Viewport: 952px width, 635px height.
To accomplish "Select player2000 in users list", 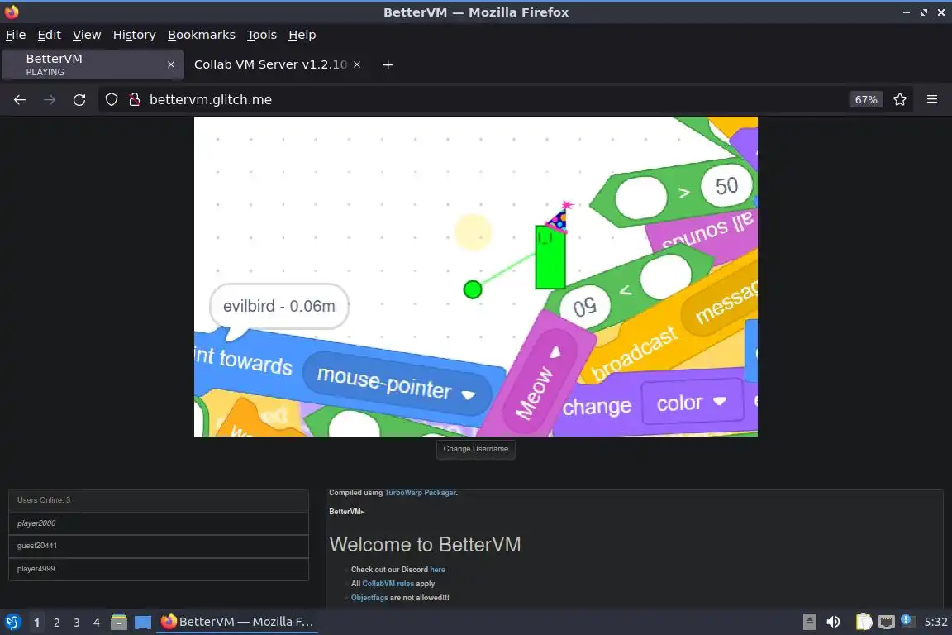I will [159, 523].
